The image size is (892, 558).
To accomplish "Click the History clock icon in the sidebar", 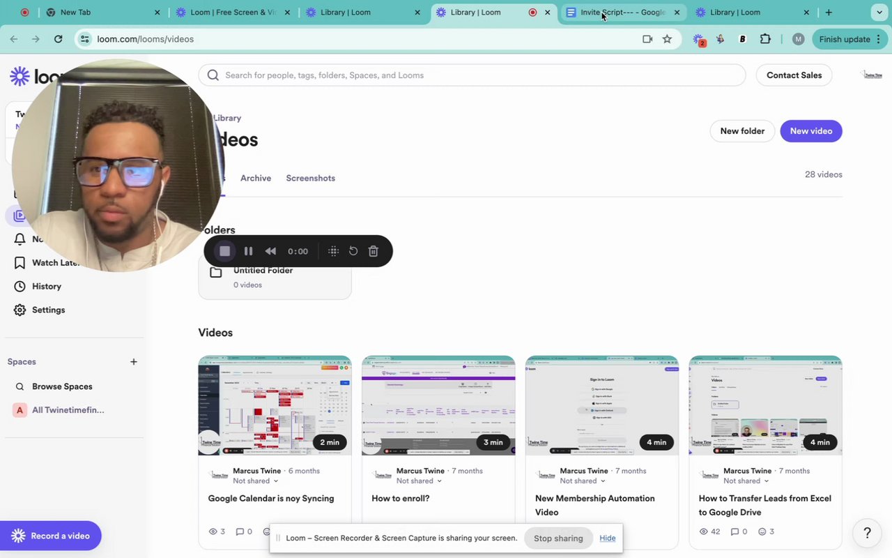I will pos(20,286).
